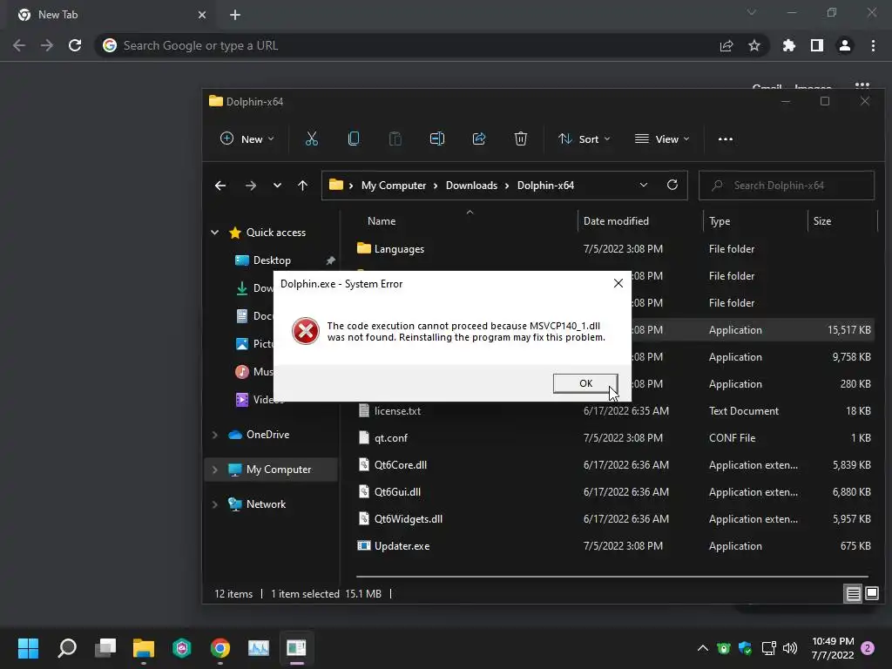The image size is (892, 669).
Task: Collapse the Quick access tree
Action: [214, 233]
